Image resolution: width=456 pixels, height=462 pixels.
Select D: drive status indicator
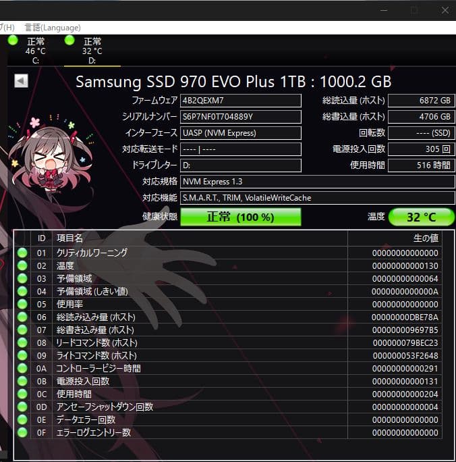point(69,41)
